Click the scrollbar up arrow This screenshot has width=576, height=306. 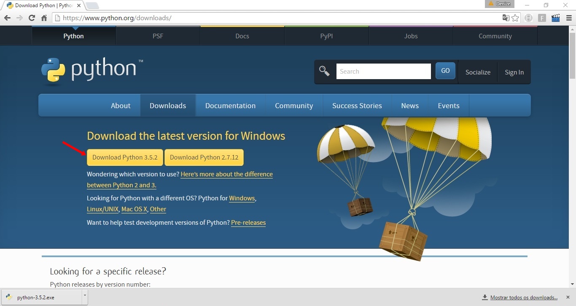[x=572, y=29]
